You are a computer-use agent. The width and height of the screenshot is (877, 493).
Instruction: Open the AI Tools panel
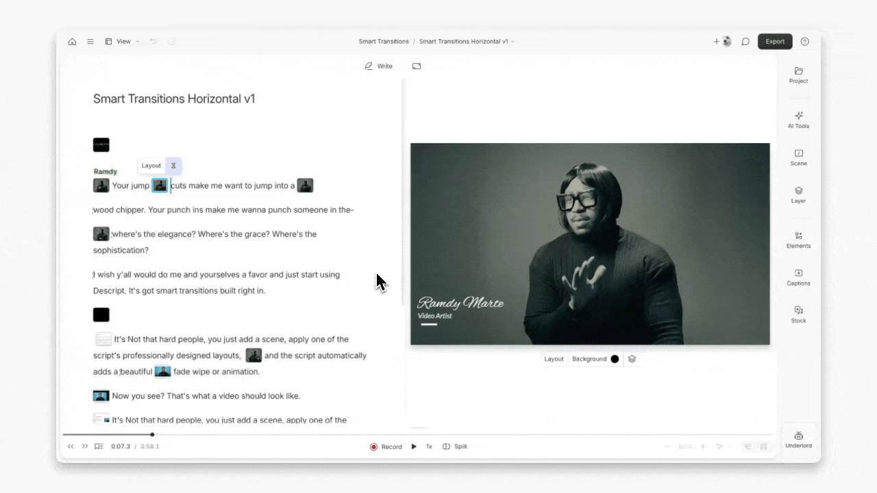point(798,120)
